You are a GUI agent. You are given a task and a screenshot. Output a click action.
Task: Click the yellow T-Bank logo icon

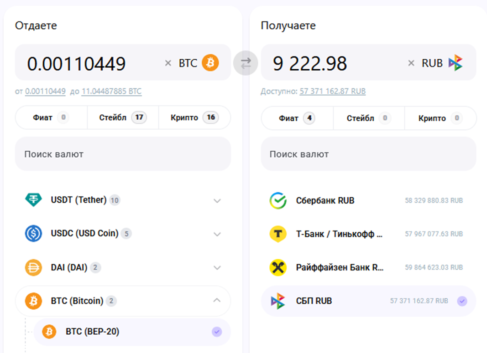(278, 234)
